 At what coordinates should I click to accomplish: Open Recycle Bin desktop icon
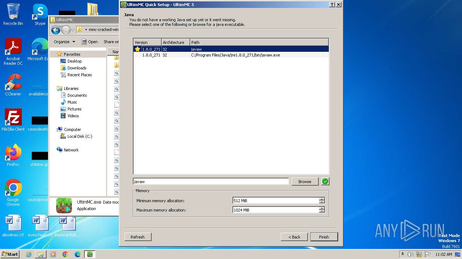(x=13, y=14)
